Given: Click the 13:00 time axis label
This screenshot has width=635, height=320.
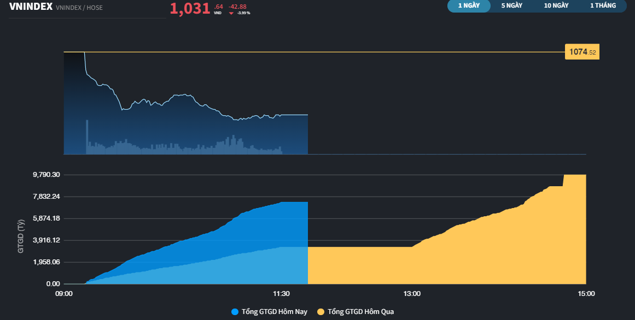Looking at the screenshot, I should [x=412, y=294].
